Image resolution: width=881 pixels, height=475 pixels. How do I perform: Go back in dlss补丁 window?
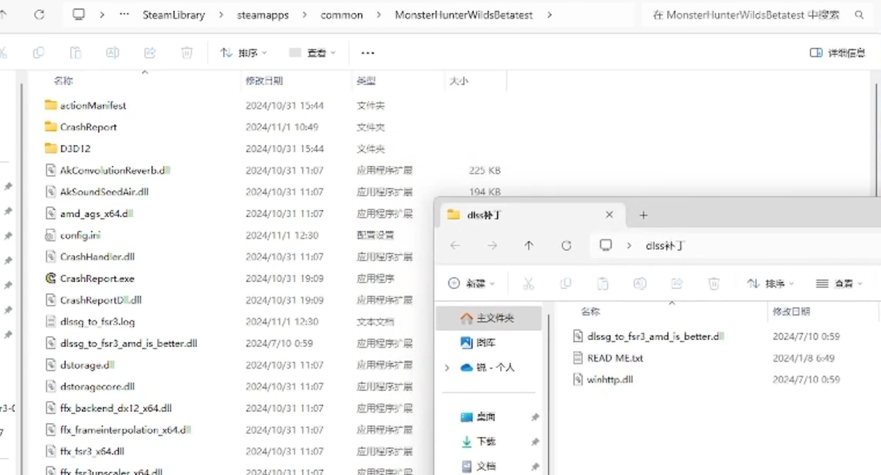455,246
